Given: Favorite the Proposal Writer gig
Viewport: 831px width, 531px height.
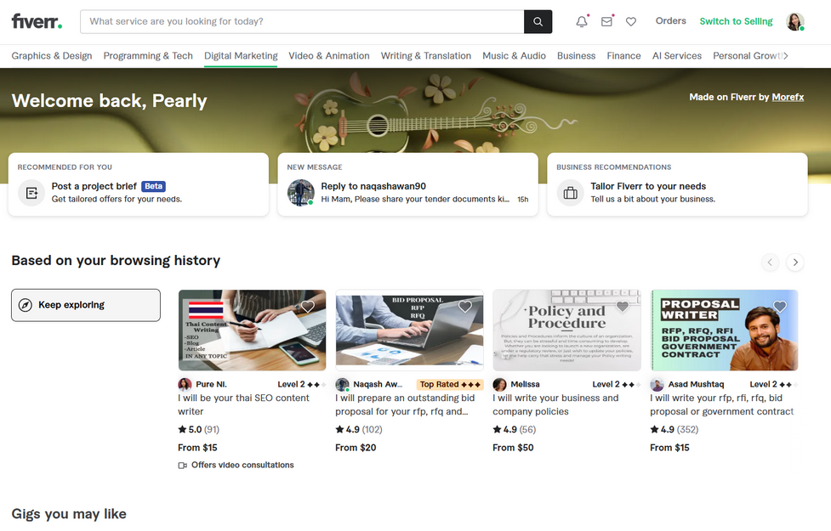Looking at the screenshot, I should coord(780,306).
